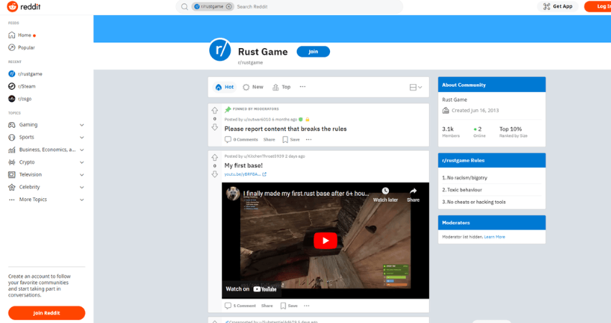Click the user u/KitchenThroat5939 link
The height and width of the screenshot is (323, 611).
(264, 156)
